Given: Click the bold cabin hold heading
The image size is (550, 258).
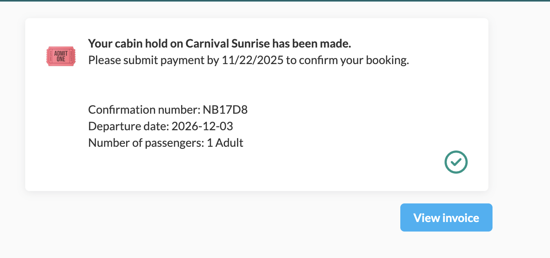Looking at the screenshot, I should pyautogui.click(x=219, y=43).
